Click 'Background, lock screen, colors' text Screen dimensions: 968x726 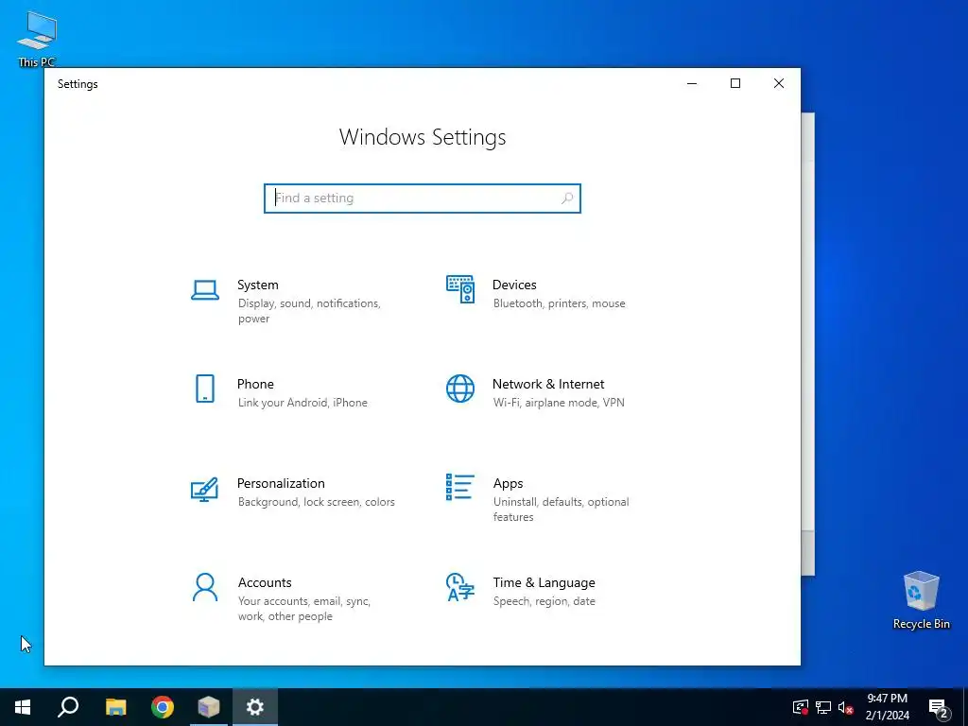click(316, 502)
